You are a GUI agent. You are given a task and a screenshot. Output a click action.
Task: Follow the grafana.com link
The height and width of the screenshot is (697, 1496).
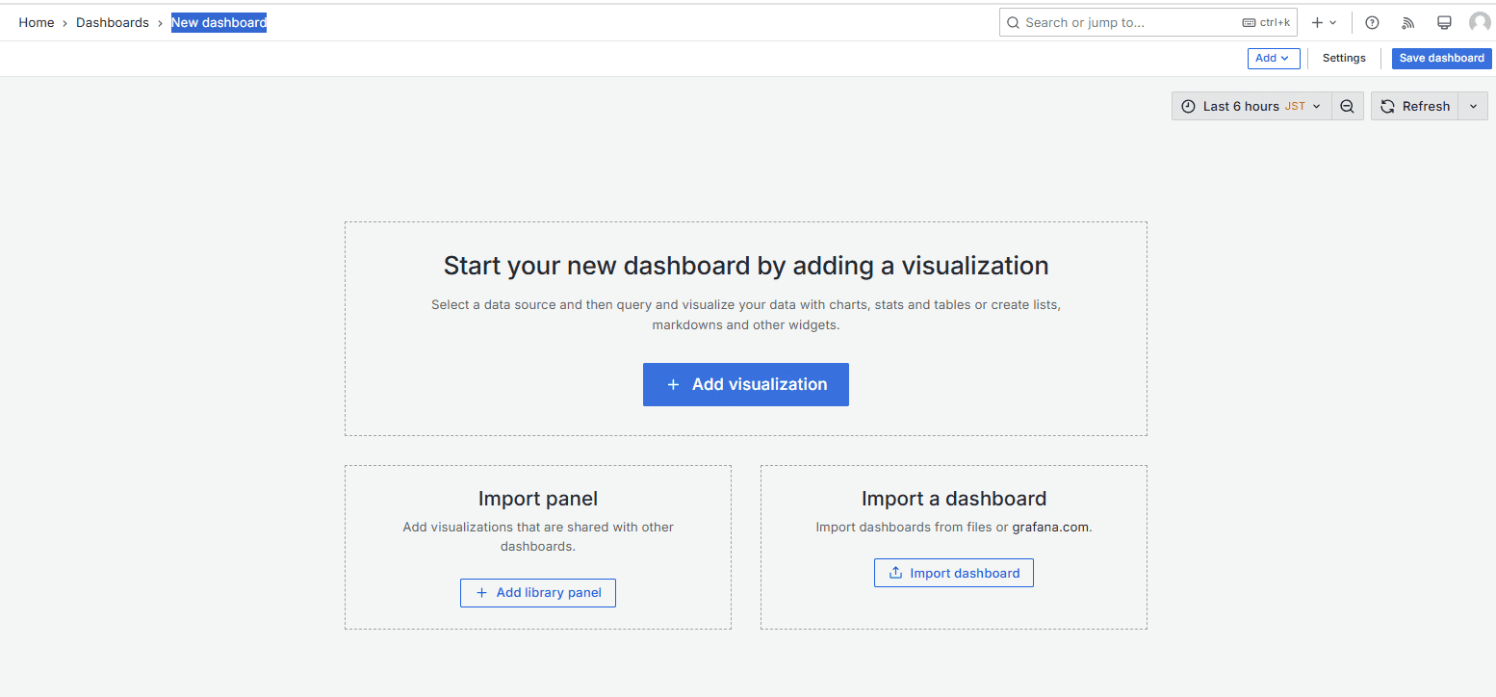pyautogui.click(x=1051, y=527)
